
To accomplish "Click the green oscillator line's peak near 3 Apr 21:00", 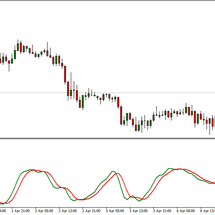I will pos(170,168).
